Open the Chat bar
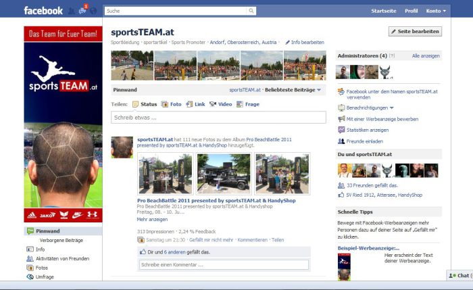Image resolution: width=473 pixels, height=290 pixels. point(459,275)
